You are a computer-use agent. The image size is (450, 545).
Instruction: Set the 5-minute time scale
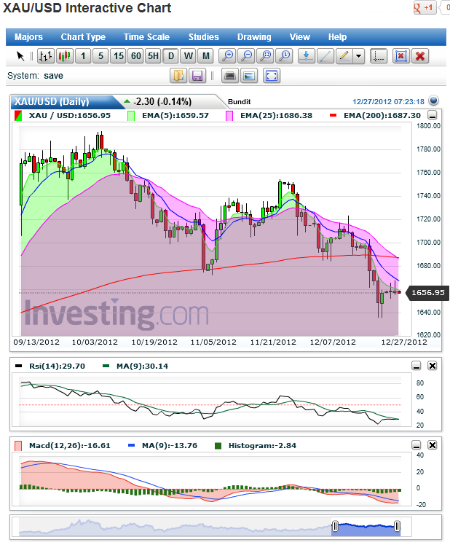(x=100, y=56)
